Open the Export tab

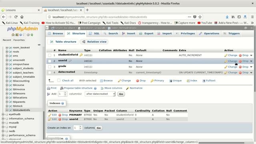[146, 34]
